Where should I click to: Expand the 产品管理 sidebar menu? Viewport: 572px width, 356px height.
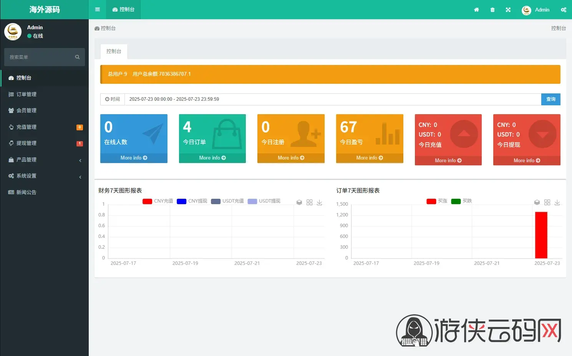click(x=45, y=160)
